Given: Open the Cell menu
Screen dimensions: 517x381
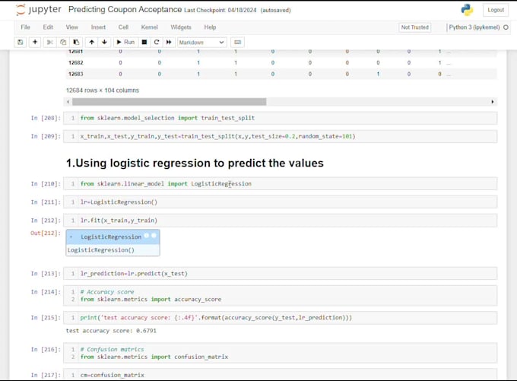Looking at the screenshot, I should pos(123,27).
